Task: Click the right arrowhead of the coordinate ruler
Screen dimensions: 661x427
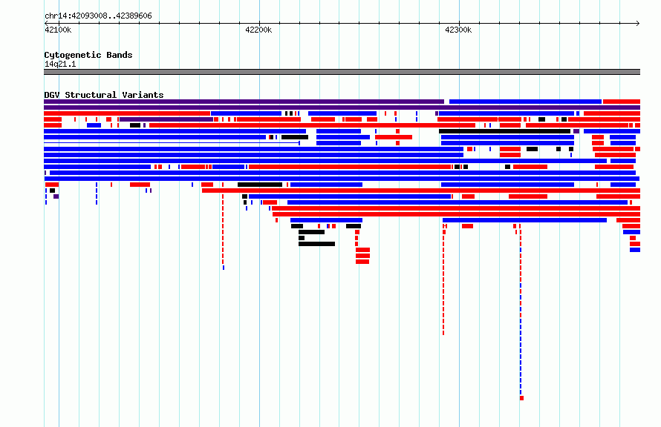Action: (638, 24)
